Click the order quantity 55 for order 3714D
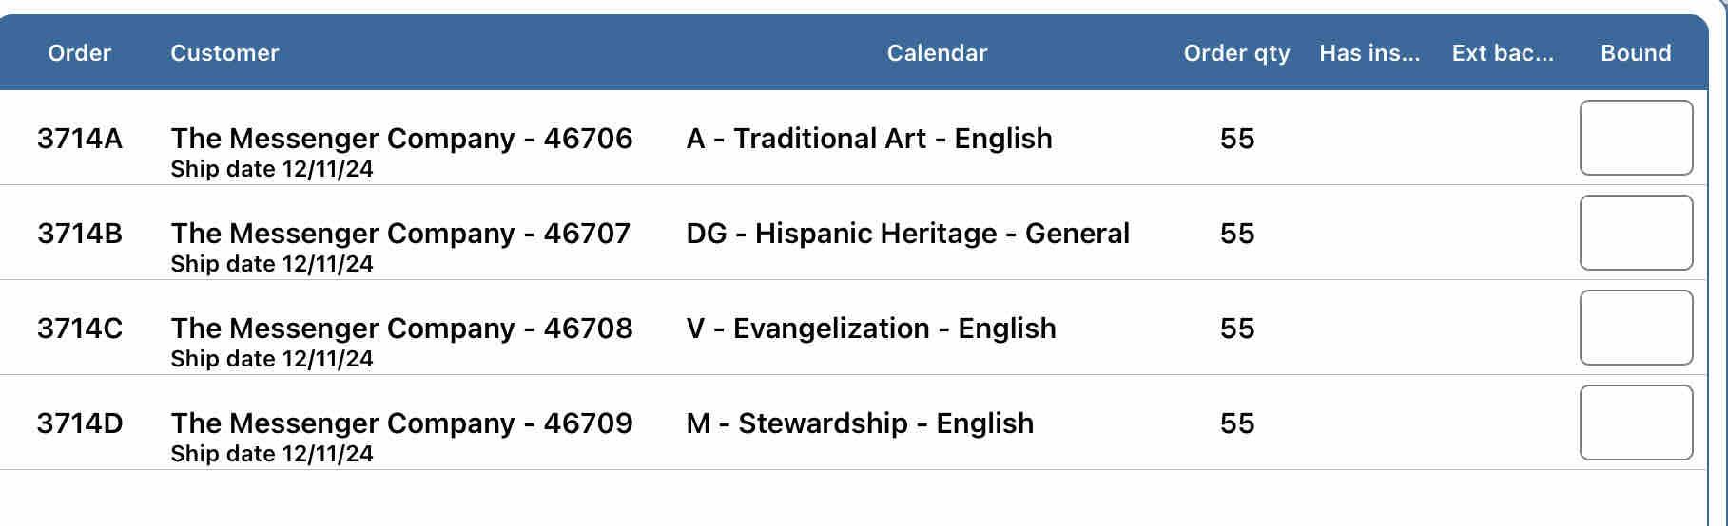 tap(1237, 423)
